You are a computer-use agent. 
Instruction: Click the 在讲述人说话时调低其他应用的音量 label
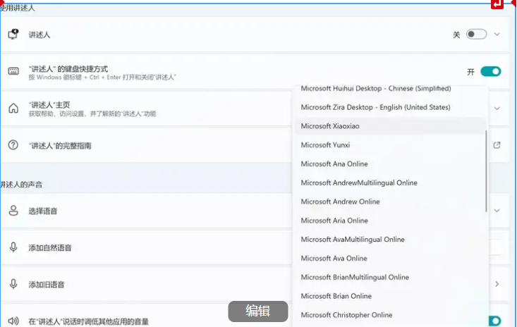click(x=88, y=321)
